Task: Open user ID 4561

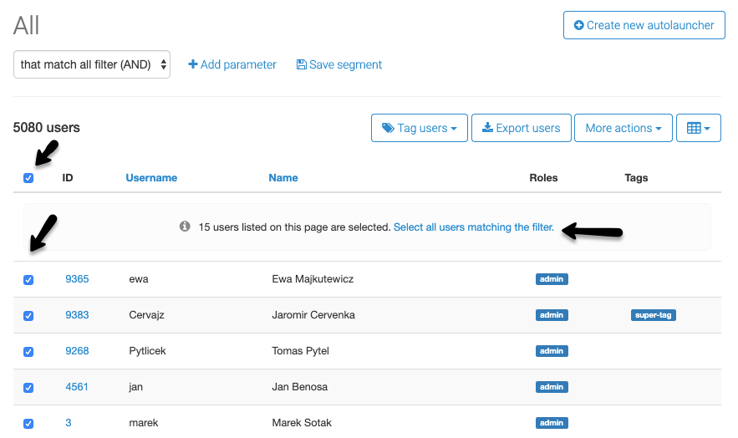Action: (x=77, y=387)
